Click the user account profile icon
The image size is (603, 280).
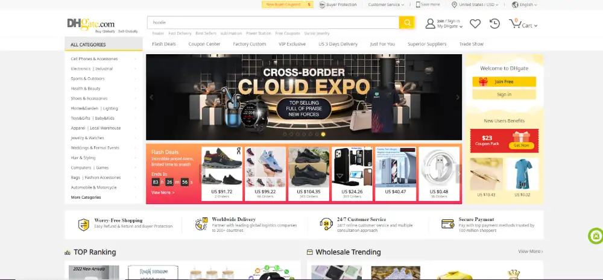[x=431, y=24]
